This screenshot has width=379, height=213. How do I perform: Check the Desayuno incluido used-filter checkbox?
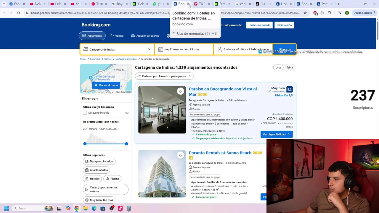pos(85,113)
